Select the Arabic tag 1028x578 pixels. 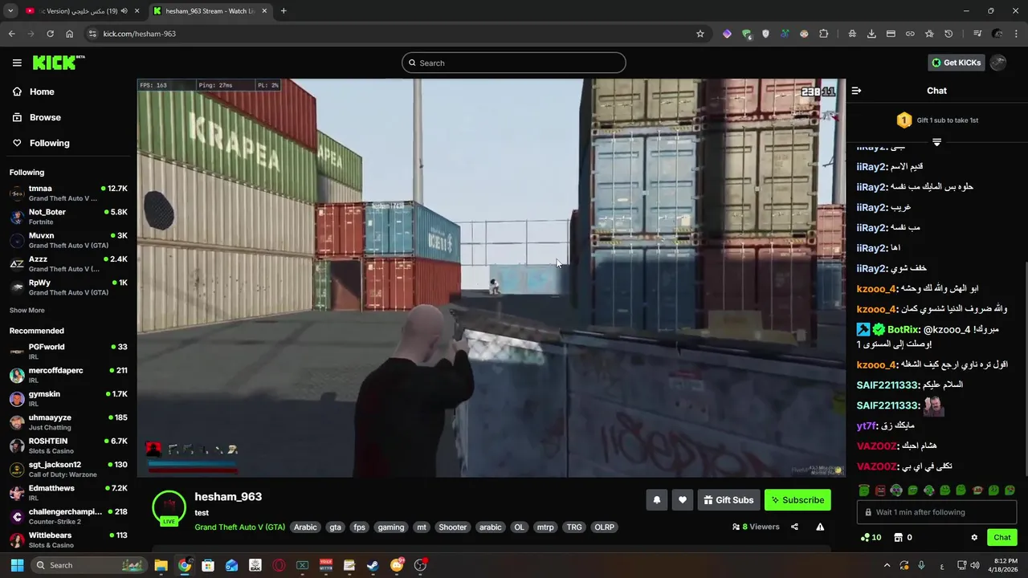(305, 527)
